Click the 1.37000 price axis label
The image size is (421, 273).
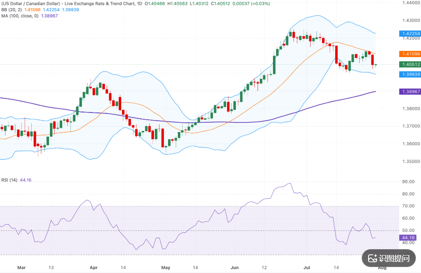pos(411,126)
